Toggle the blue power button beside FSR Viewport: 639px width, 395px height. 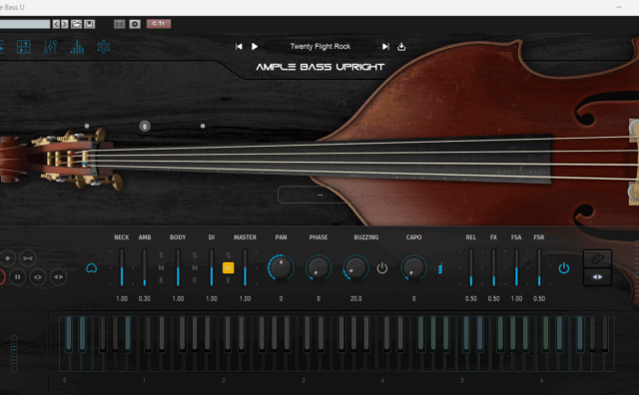tap(563, 268)
